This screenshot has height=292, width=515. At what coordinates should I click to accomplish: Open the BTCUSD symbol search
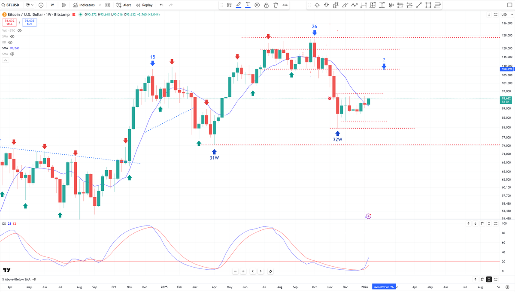12,5
